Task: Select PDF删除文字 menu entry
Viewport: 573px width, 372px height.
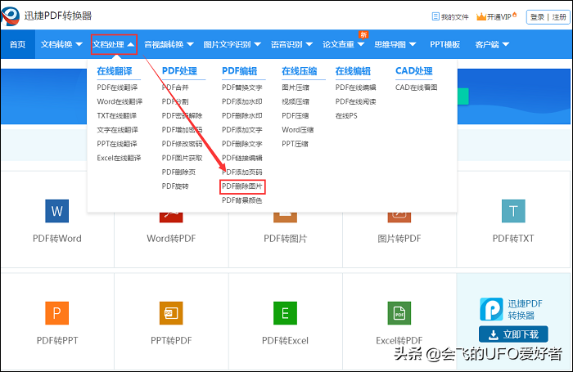Action: point(242,144)
